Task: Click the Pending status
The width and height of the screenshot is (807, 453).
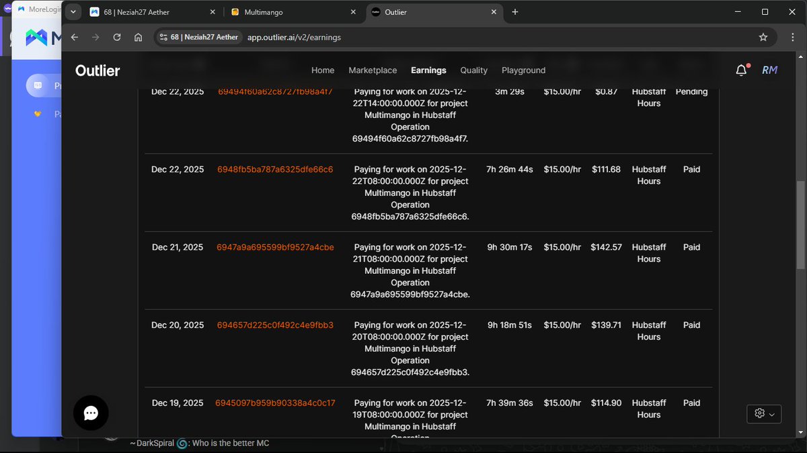Action: tap(691, 91)
